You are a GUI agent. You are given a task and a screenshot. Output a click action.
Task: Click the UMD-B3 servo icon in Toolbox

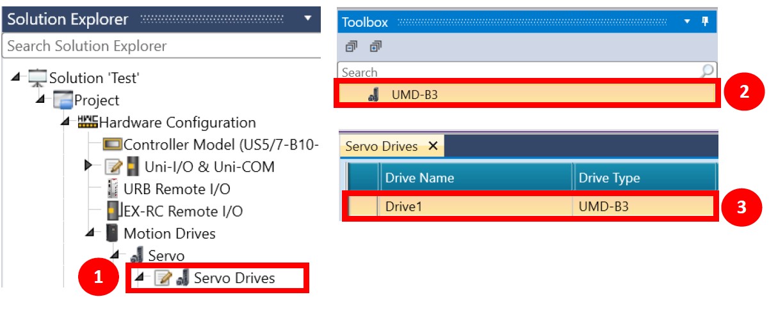[375, 96]
